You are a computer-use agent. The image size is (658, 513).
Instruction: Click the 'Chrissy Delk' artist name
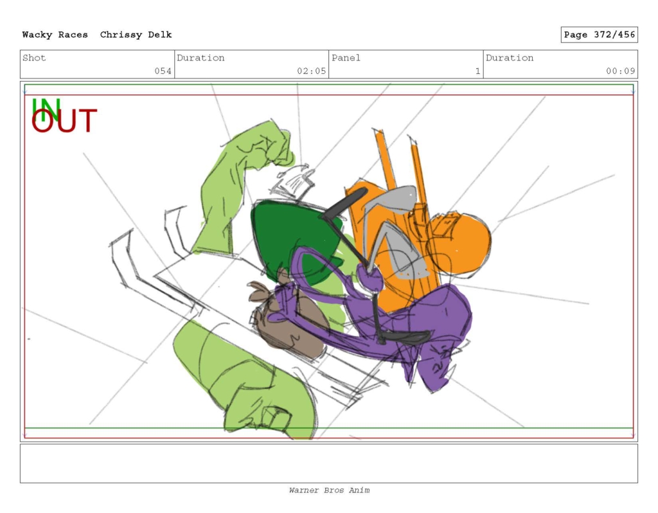[x=136, y=35]
